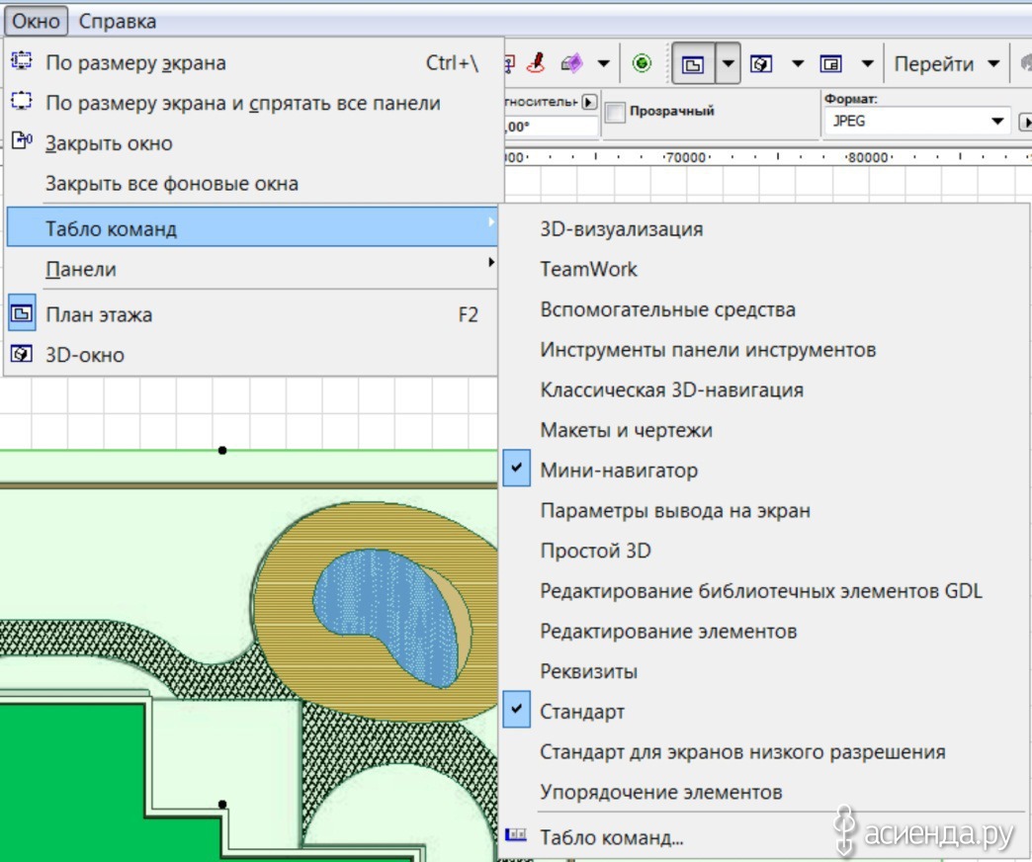Click the red stamp toolbar icon
The width and height of the screenshot is (1032, 862).
point(537,63)
